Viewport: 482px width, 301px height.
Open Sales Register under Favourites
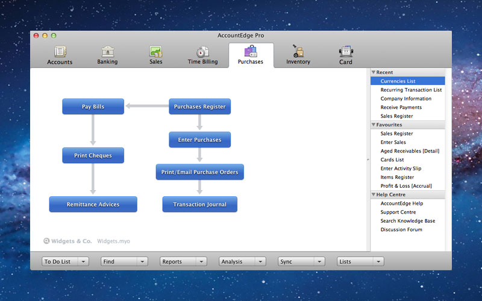click(396, 134)
